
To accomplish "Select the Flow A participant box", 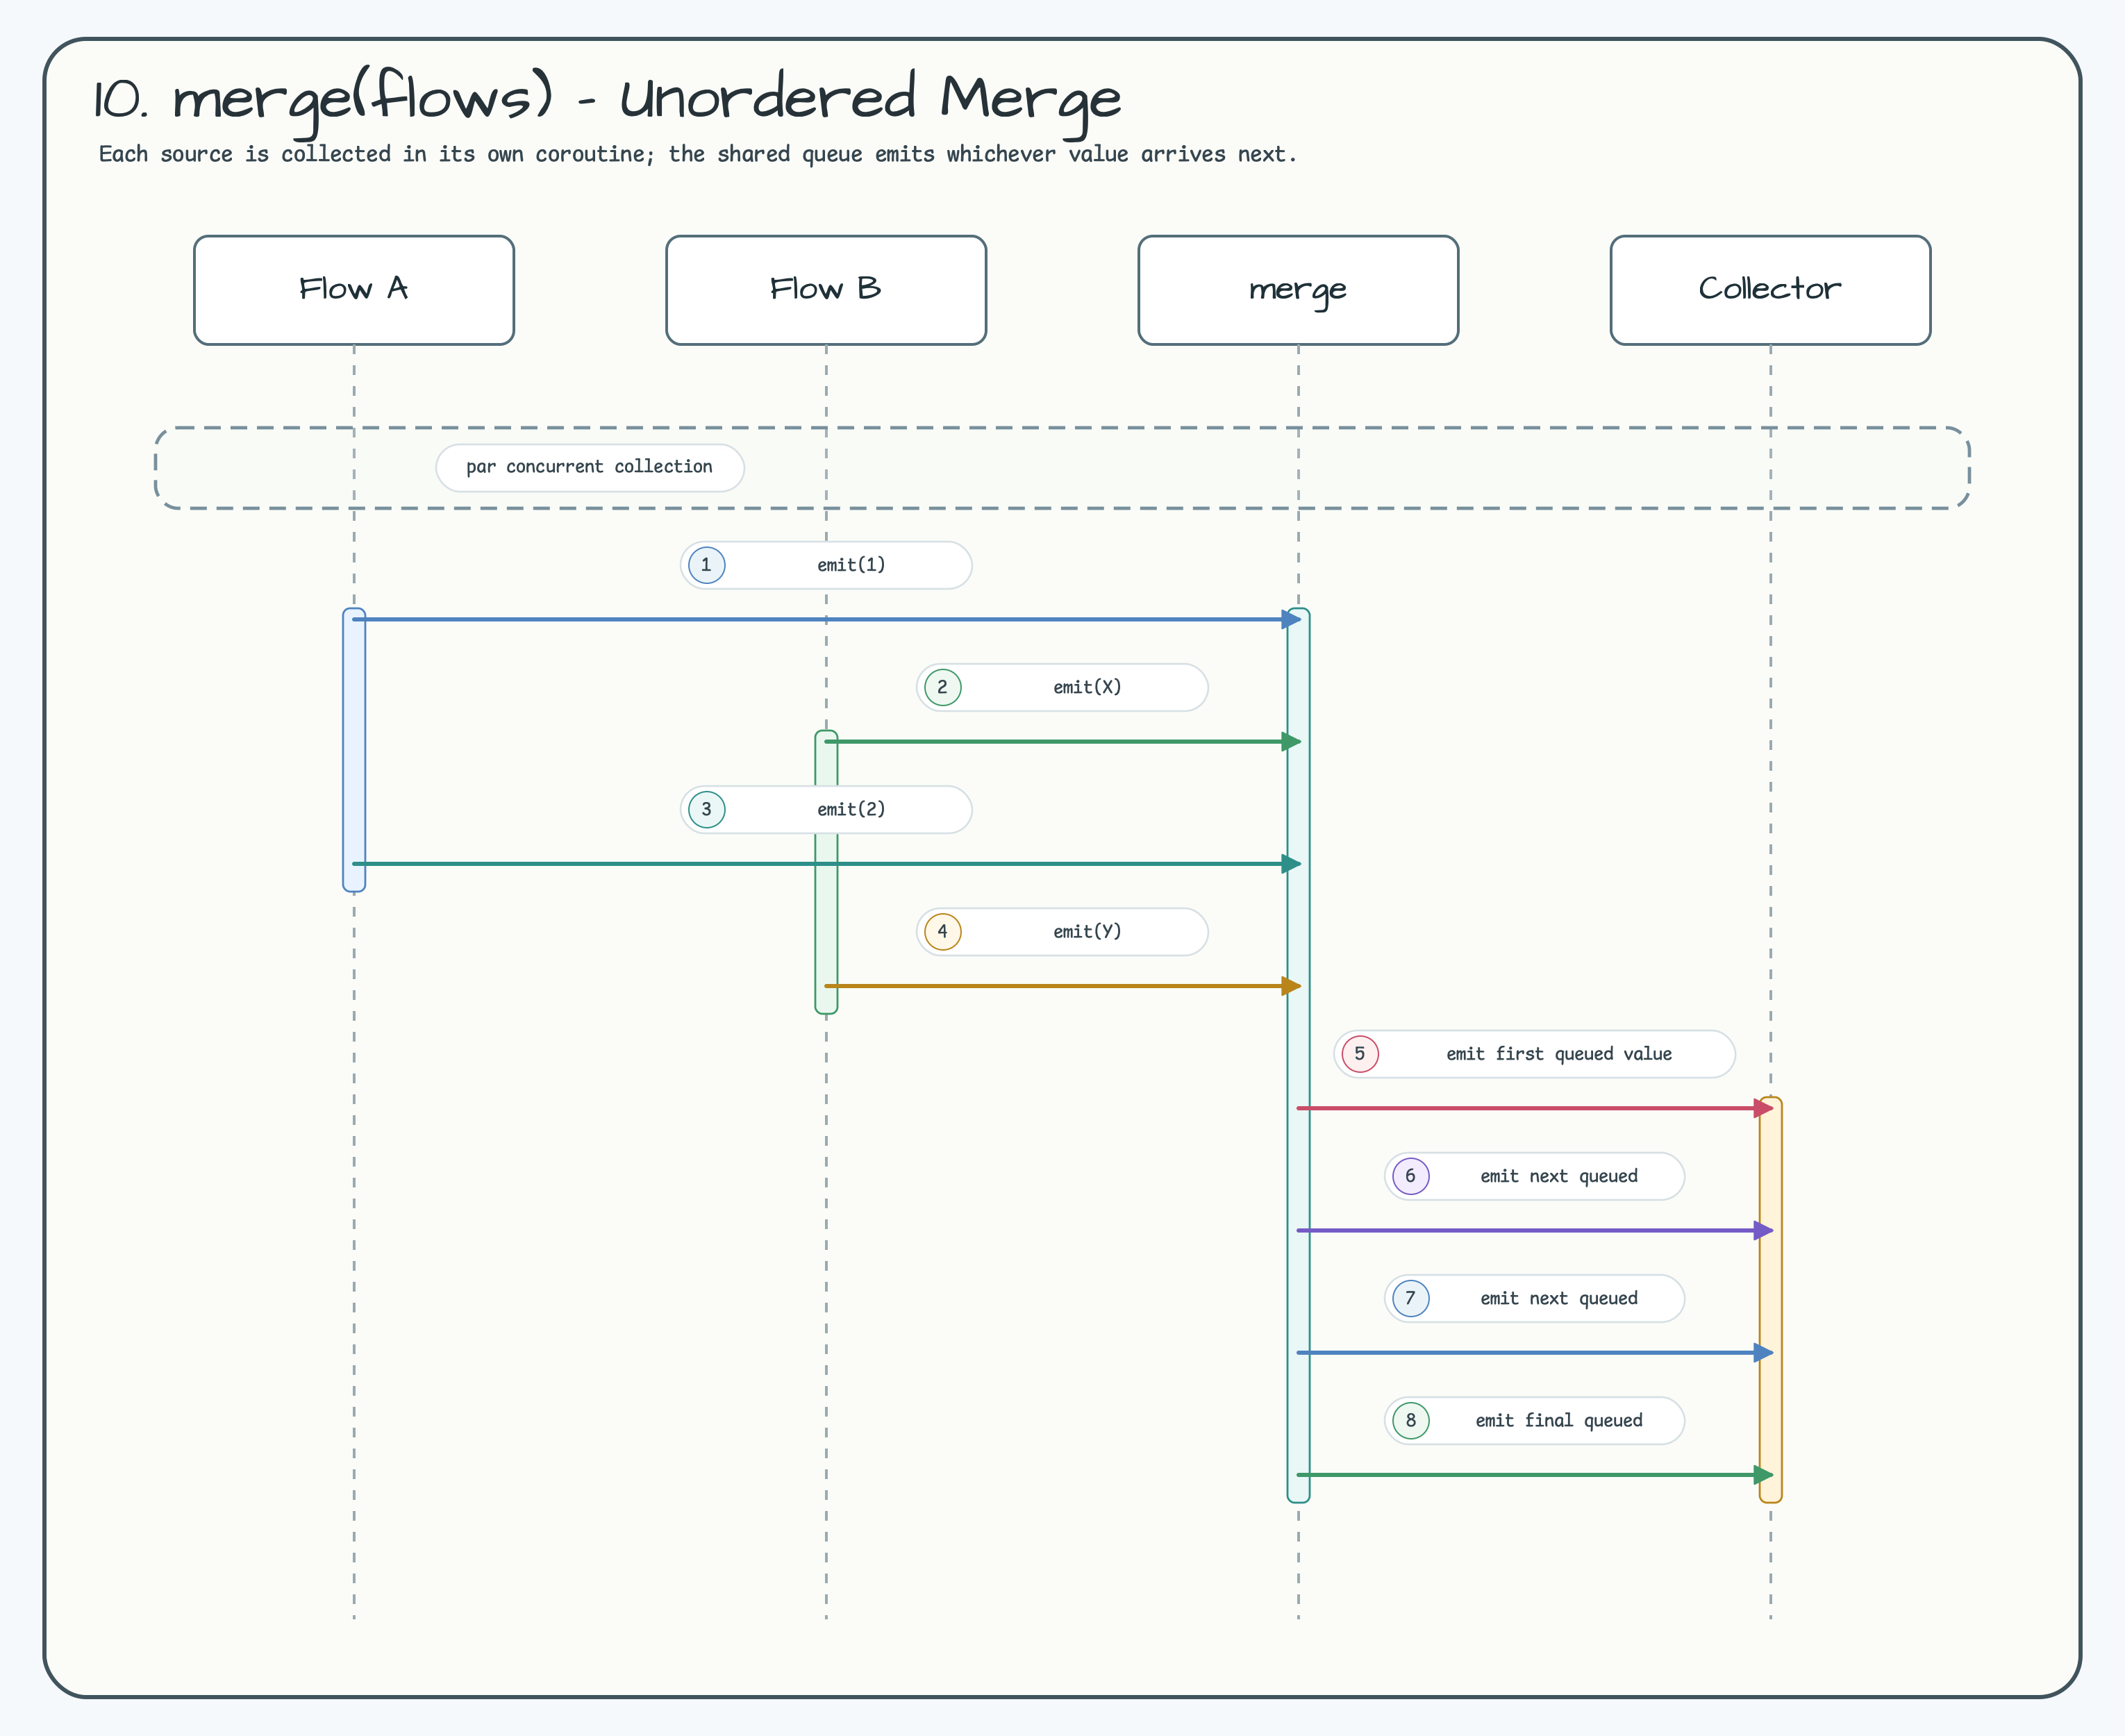I will (354, 290).
